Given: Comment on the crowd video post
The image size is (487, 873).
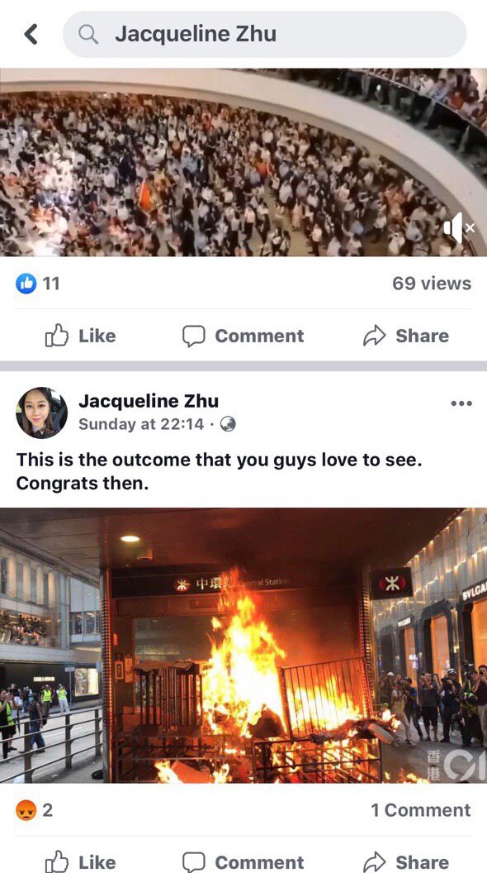Looking at the screenshot, I should [243, 336].
